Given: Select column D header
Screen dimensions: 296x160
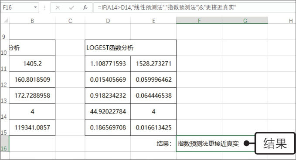Looking at the screenshot, I should [108, 20].
